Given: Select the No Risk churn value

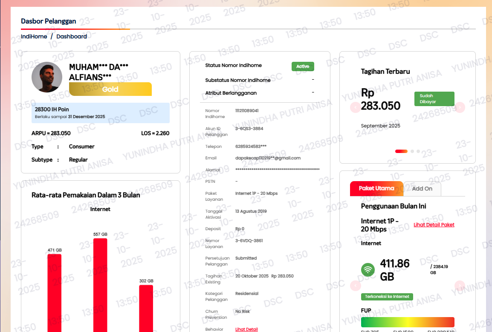Looking at the screenshot, I should pyautogui.click(x=243, y=312).
